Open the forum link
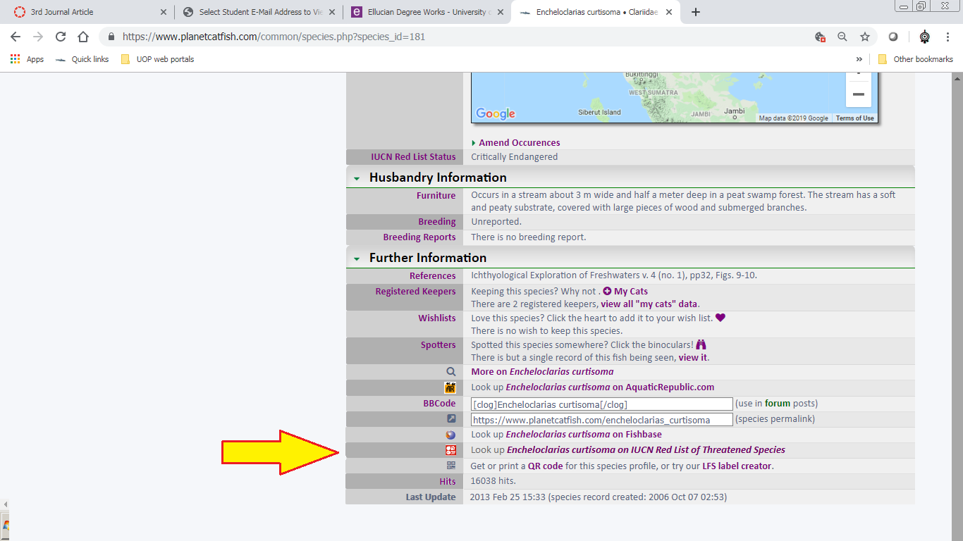 click(x=778, y=404)
